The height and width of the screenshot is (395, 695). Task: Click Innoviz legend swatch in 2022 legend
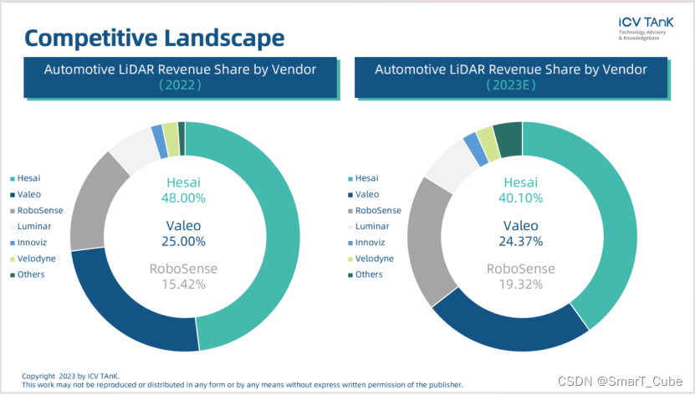[13, 243]
